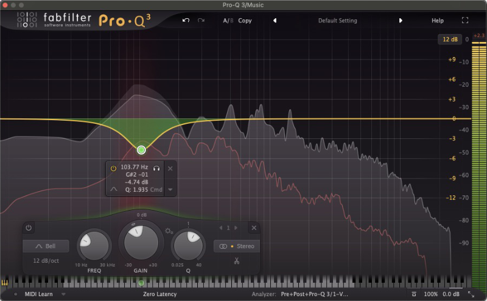Toggle the yellow band power button in popup
The width and height of the screenshot is (487, 301).
click(x=113, y=167)
